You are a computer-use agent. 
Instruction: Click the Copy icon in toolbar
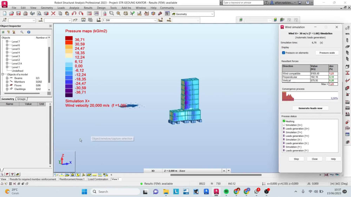point(60,14)
